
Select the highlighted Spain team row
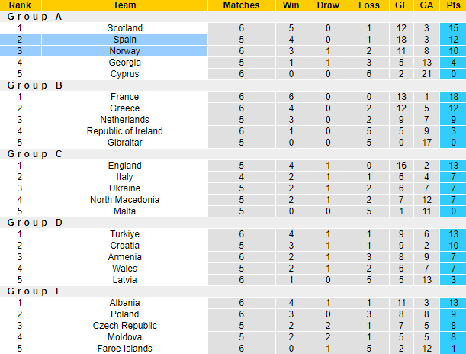[124, 40]
